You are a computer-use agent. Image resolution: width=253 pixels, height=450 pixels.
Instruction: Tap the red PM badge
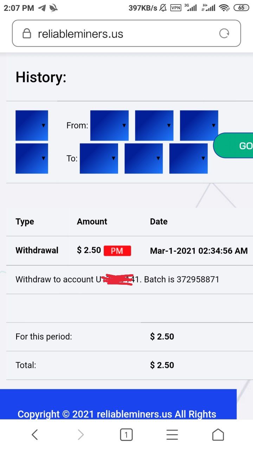tap(117, 251)
